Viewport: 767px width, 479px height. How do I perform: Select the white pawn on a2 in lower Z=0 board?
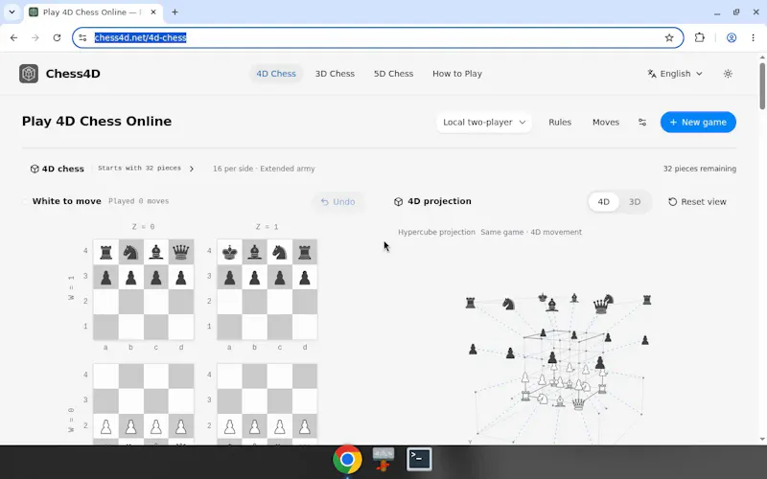pyautogui.click(x=105, y=426)
